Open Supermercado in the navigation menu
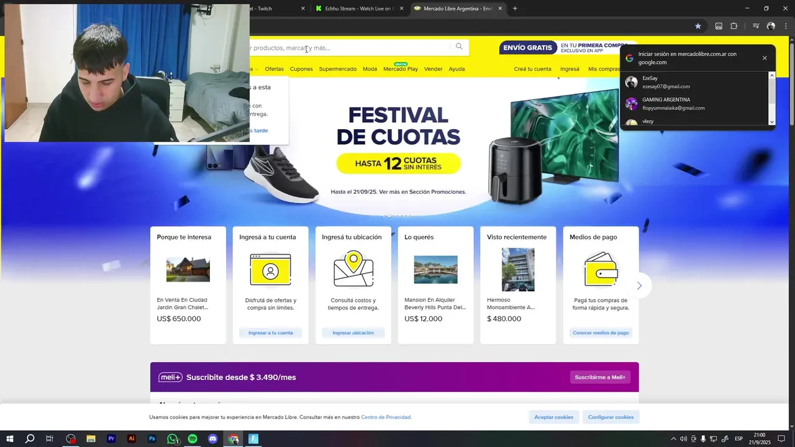Image resolution: width=795 pixels, height=447 pixels. pyautogui.click(x=338, y=69)
